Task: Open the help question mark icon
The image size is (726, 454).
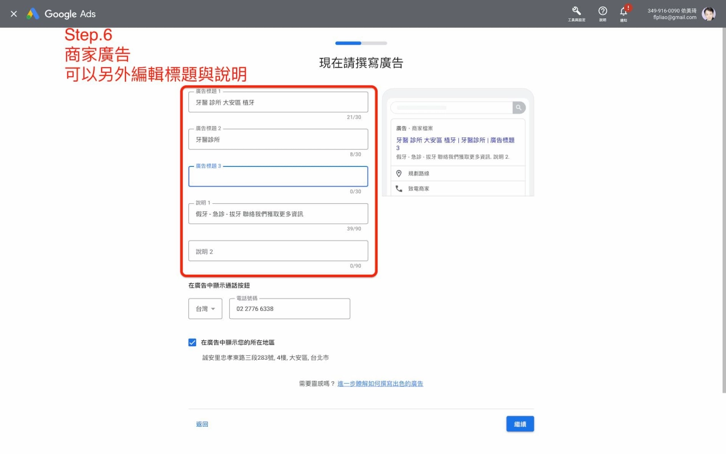Action: [602, 11]
